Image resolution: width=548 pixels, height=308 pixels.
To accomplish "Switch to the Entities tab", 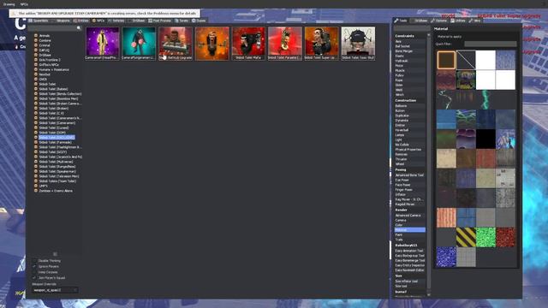I will tap(81, 21).
